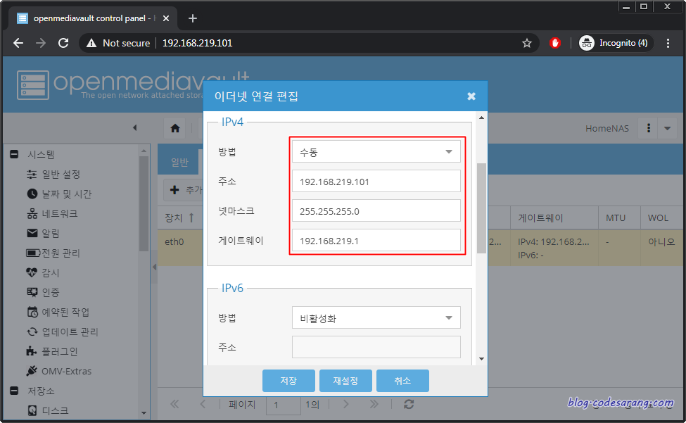Click the 저장 button
Screen dimensions: 686x423
pyautogui.click(x=288, y=381)
